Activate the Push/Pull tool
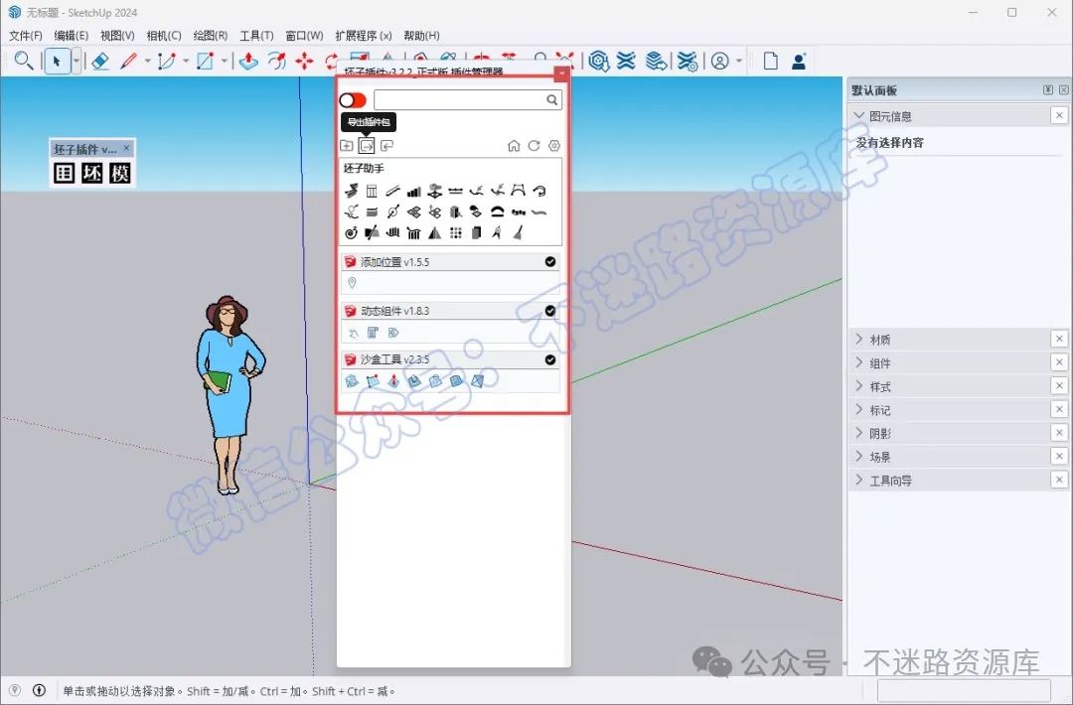Screen dimensions: 1073x705 tap(248, 61)
